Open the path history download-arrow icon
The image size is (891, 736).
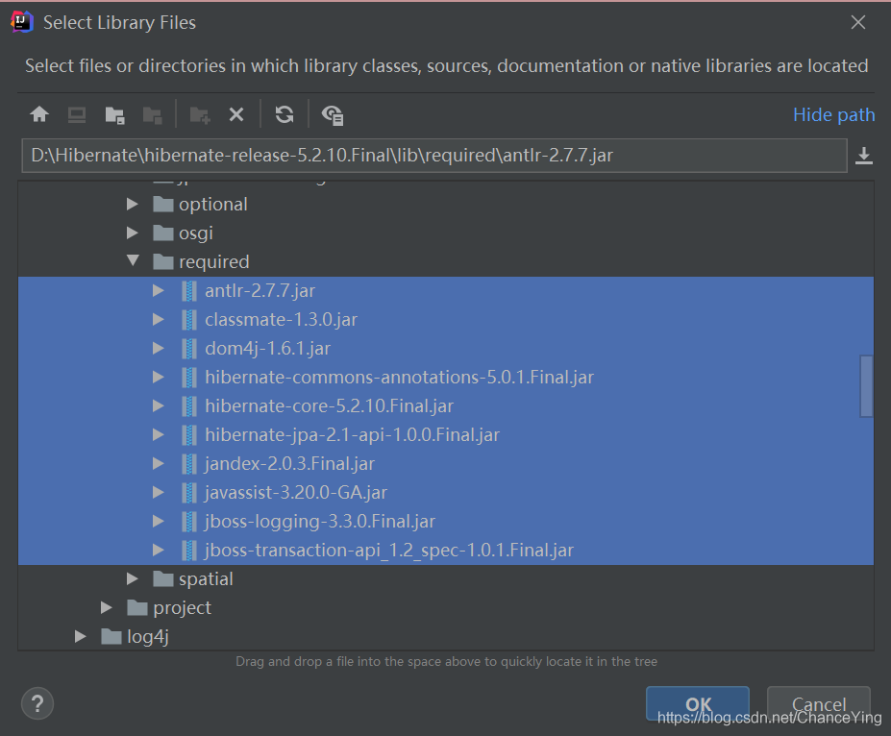(x=864, y=156)
